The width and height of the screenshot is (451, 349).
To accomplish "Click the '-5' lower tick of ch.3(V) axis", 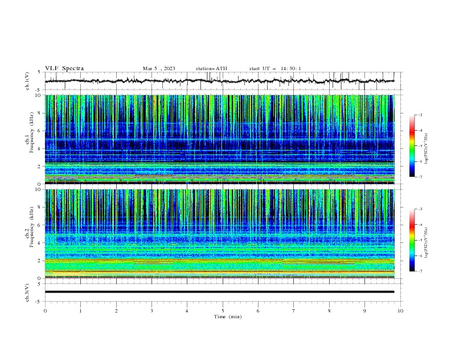I will (x=39, y=302).
